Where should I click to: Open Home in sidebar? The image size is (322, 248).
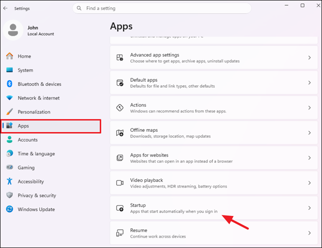(x=51, y=56)
